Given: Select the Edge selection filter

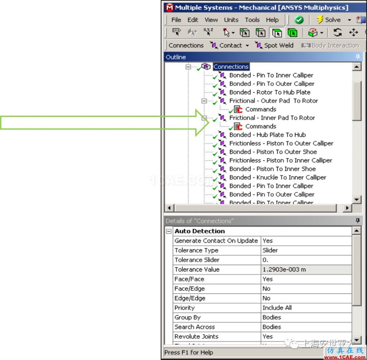Looking at the screenshot, I should point(261,33).
